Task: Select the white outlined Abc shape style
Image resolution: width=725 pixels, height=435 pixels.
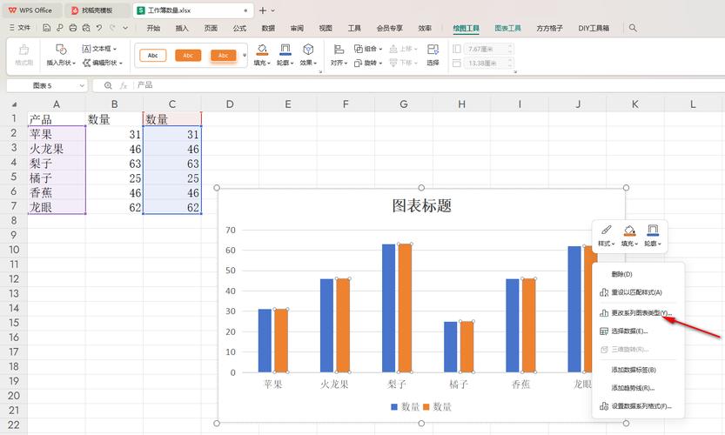Action: [x=153, y=56]
